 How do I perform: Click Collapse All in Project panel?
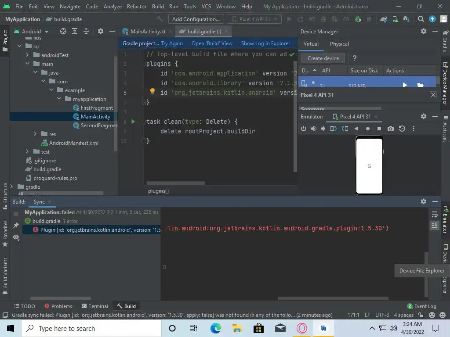pyautogui.click(x=86, y=31)
